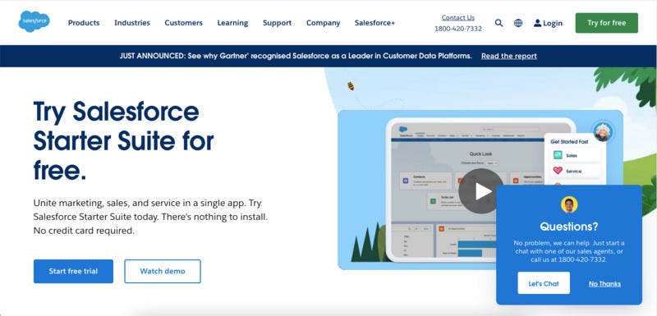The height and width of the screenshot is (316, 657).
Task: Click the paragraph starting Unite marketing, sales
Action: tap(150, 217)
